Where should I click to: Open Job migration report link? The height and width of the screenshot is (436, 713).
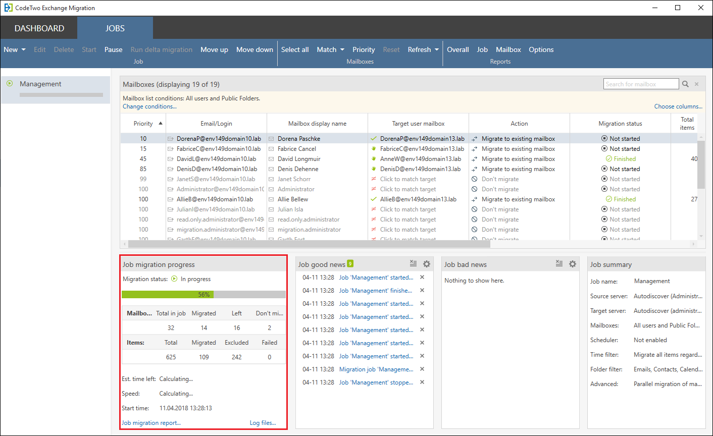pos(151,423)
